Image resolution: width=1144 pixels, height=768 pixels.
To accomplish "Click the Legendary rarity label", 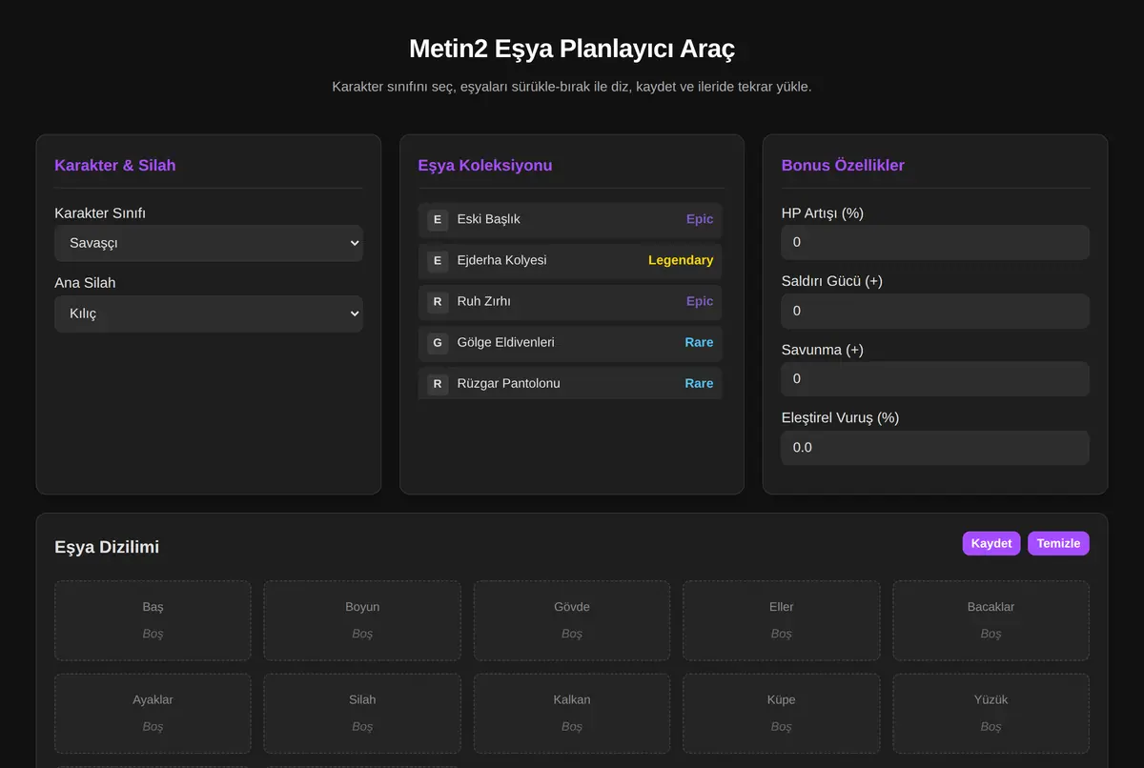I will tap(681, 260).
